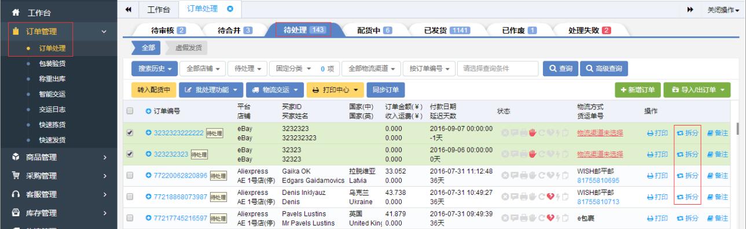Click the 客服管理 headset icon

tap(16, 194)
